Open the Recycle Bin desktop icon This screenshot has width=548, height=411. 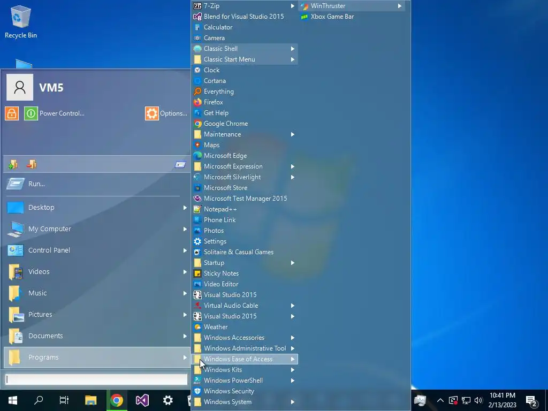(x=21, y=21)
